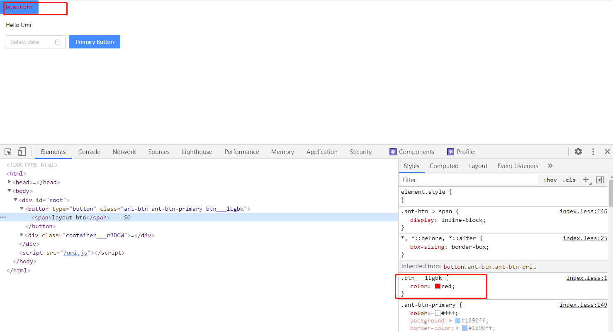Switch to the Console tab
613x332 pixels.
pos(89,152)
